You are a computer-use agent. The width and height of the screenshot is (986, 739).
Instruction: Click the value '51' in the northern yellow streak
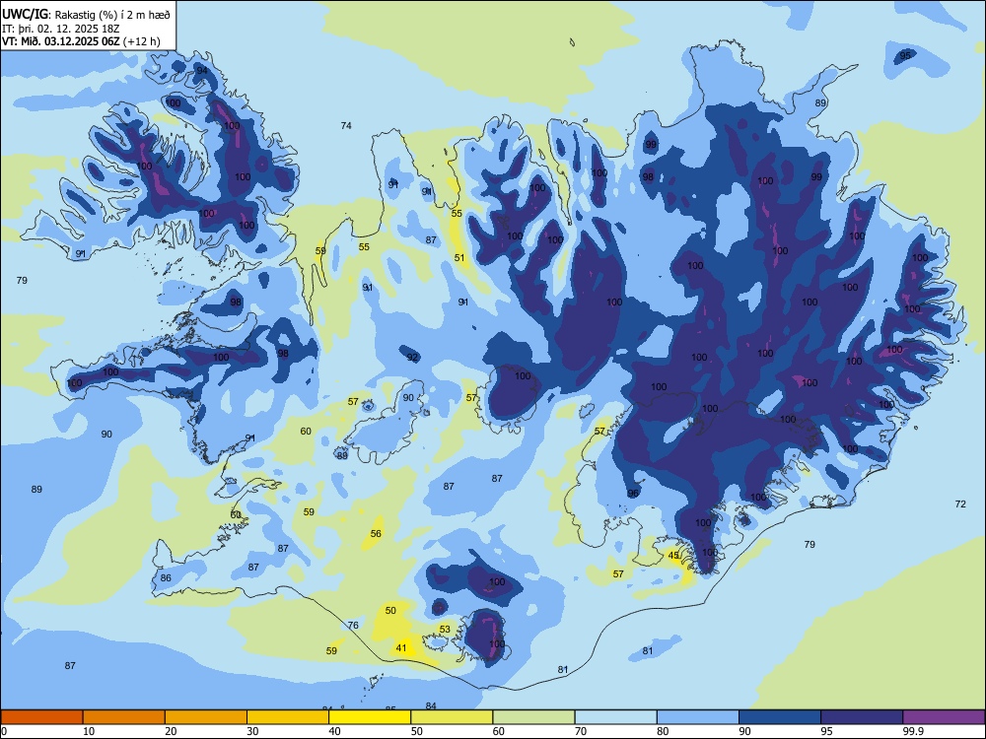click(459, 257)
